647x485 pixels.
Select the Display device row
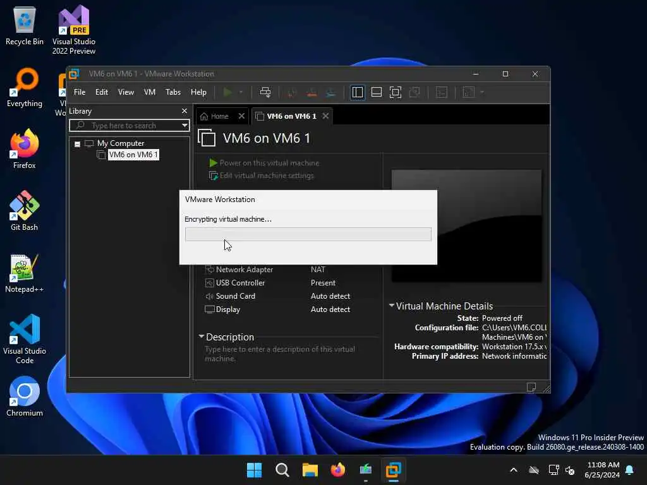(x=222, y=309)
